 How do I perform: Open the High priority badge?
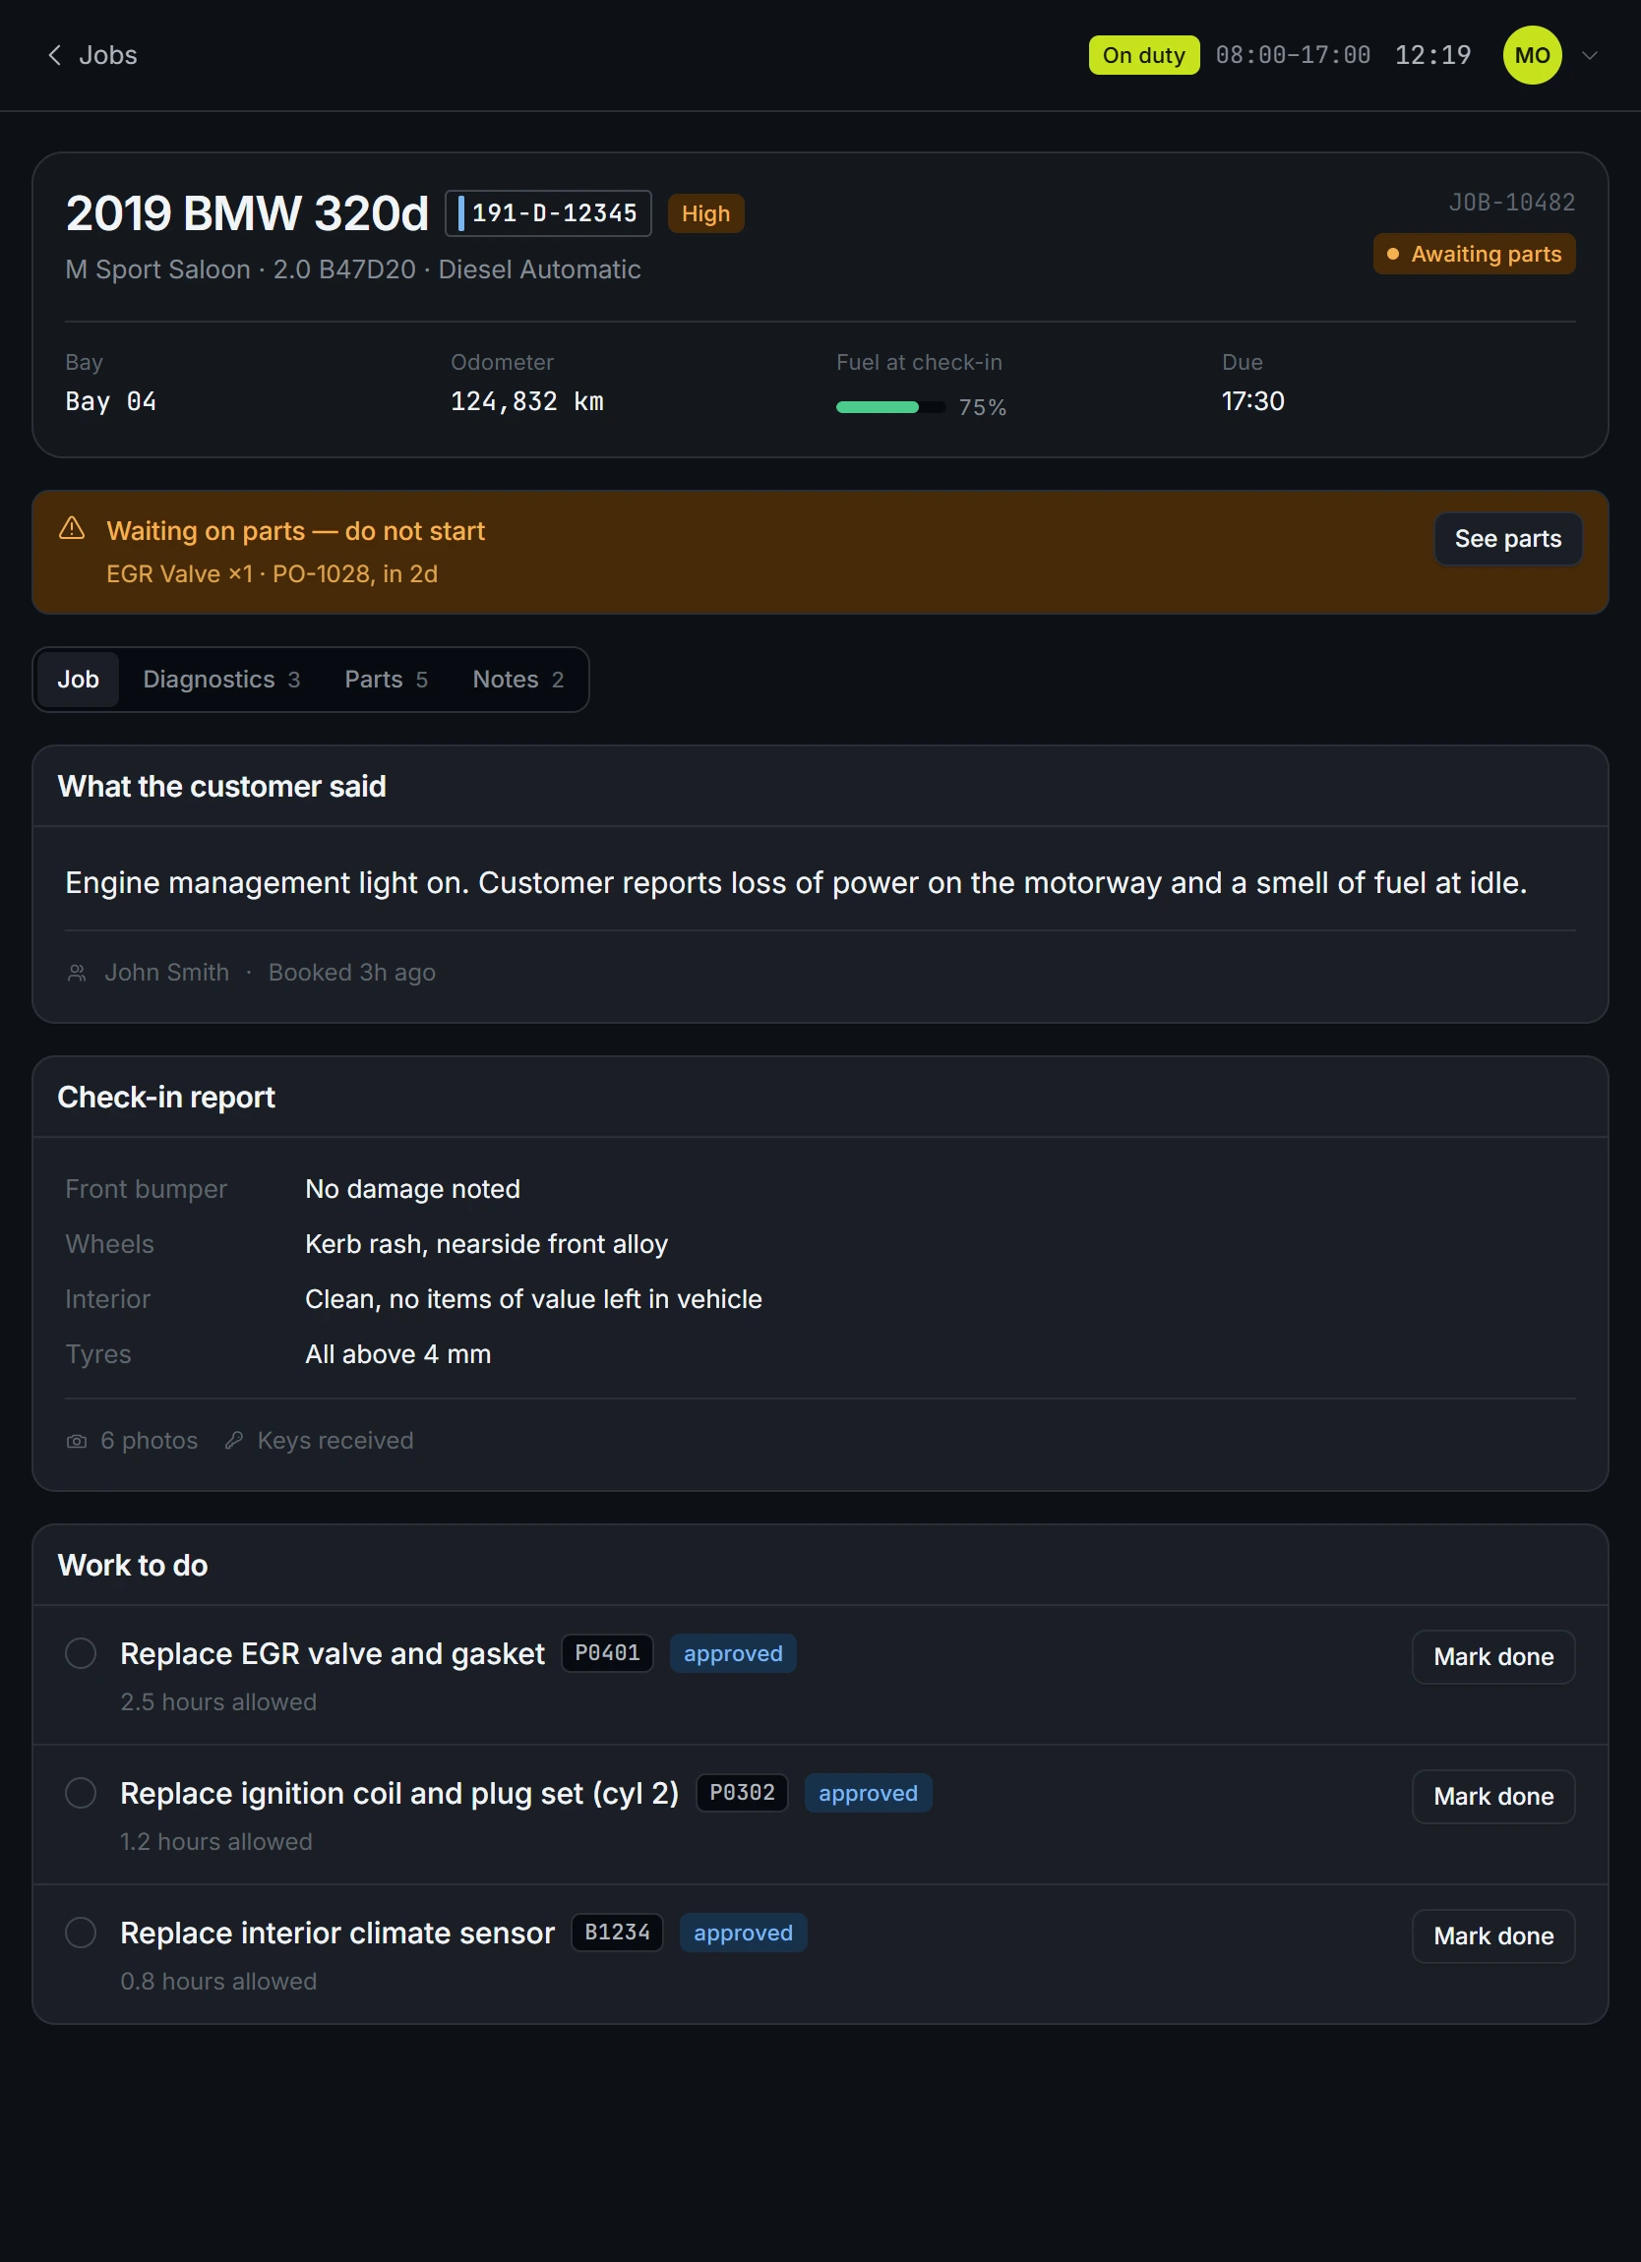(x=705, y=213)
